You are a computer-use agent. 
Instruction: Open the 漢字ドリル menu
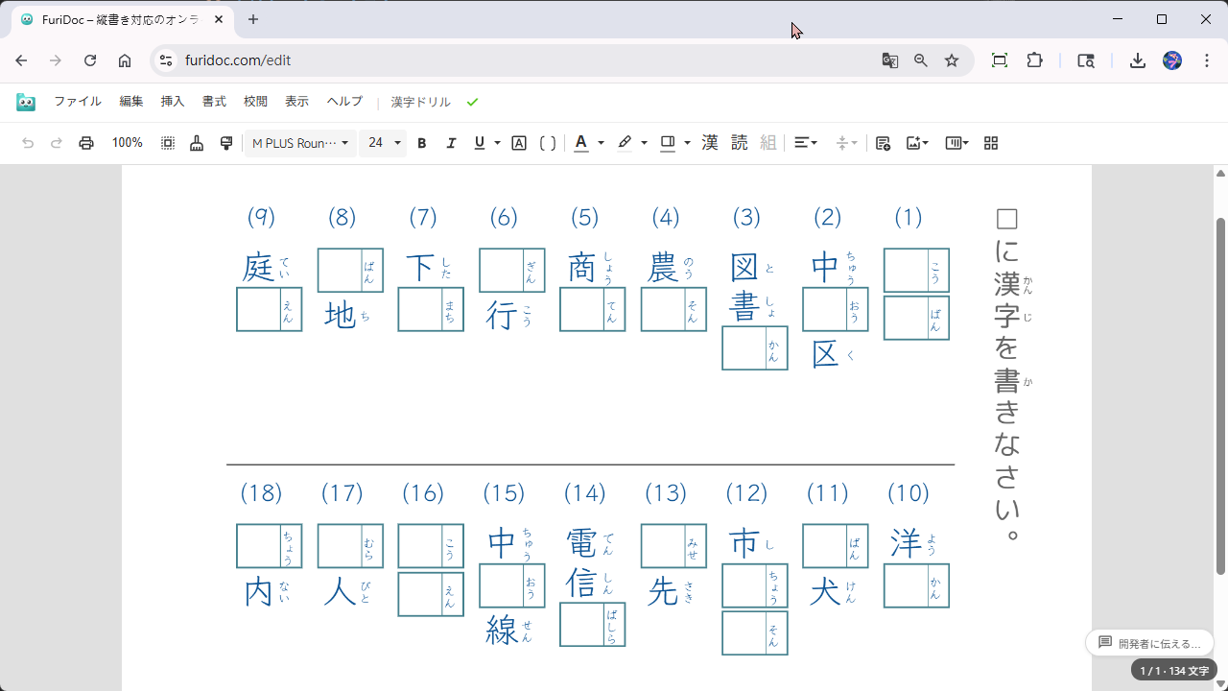(x=419, y=101)
